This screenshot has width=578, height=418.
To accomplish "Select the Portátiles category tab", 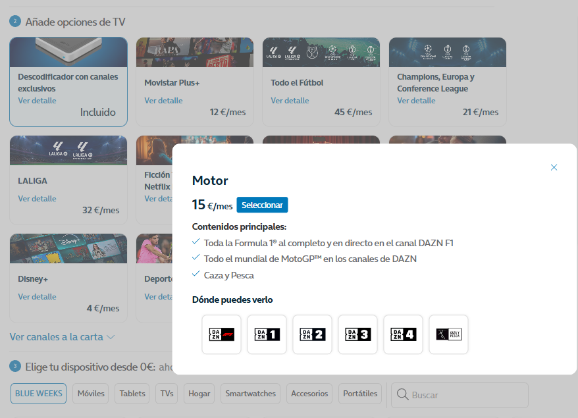I will click(360, 394).
